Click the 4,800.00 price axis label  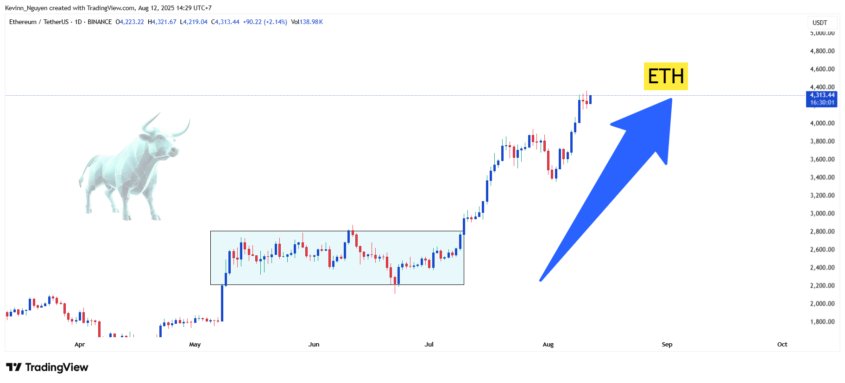coord(822,51)
